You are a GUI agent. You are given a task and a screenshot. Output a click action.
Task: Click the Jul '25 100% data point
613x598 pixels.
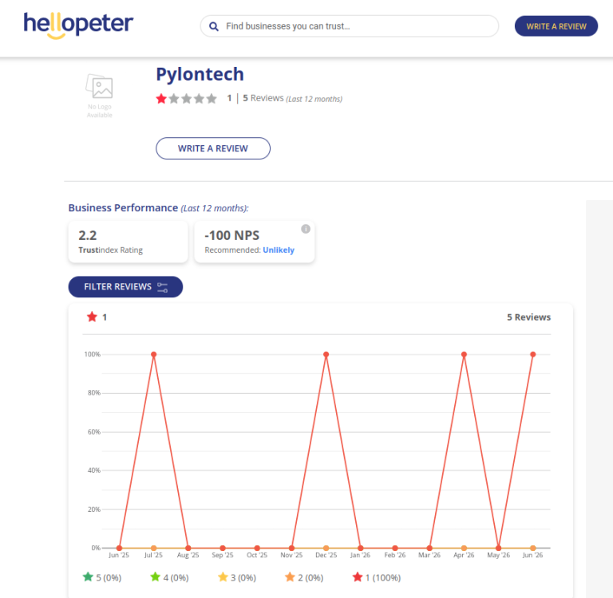pyautogui.click(x=153, y=354)
